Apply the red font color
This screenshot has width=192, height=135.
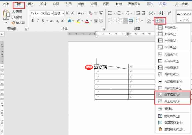click(87, 21)
